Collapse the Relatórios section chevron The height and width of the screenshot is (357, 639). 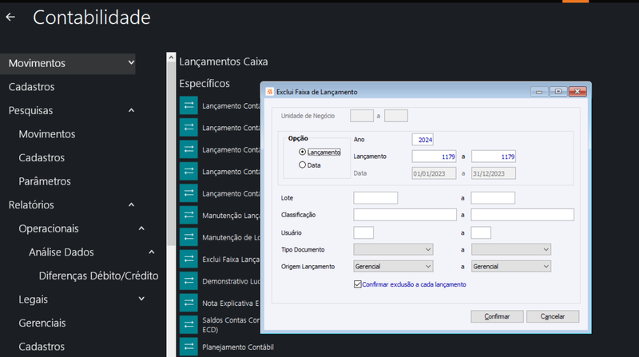click(131, 204)
